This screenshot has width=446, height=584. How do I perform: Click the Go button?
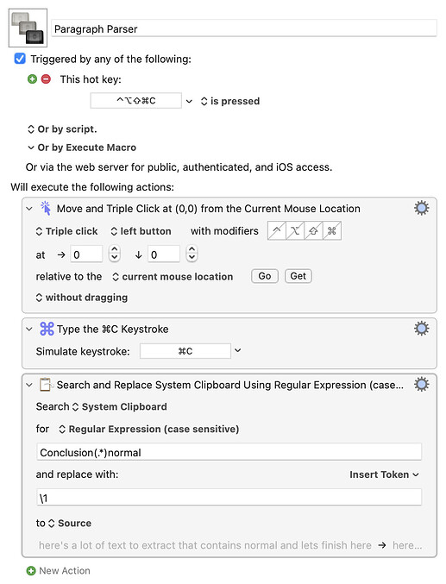[265, 276]
